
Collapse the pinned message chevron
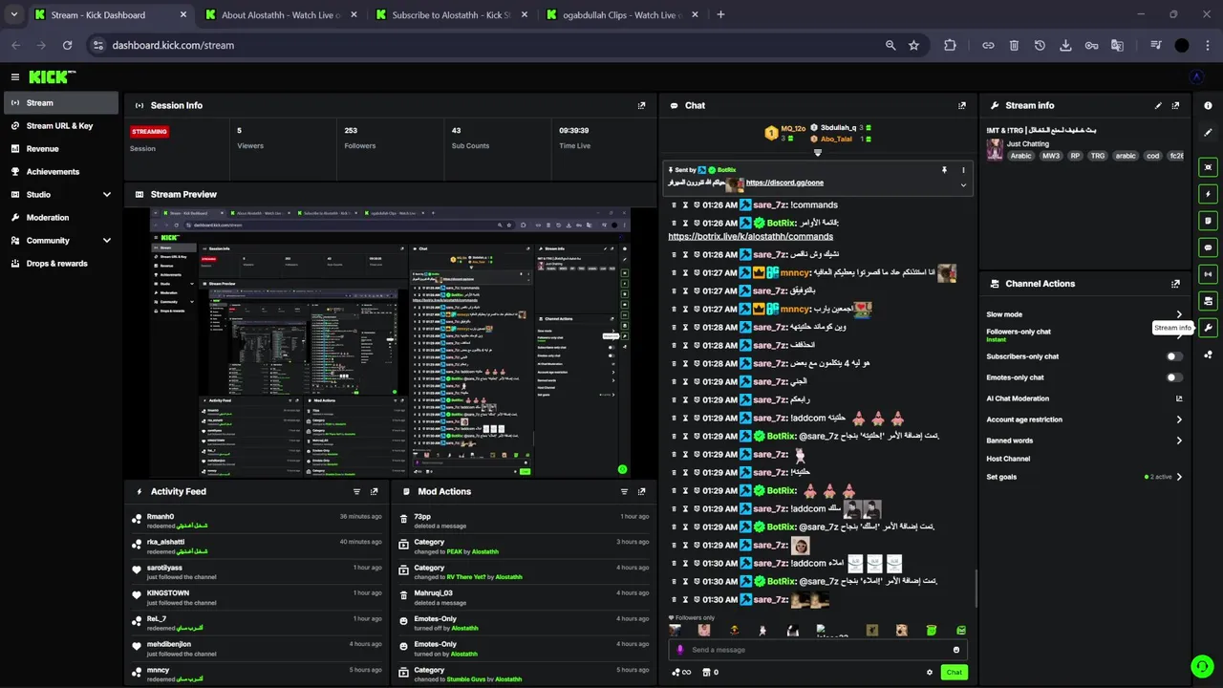coord(963,184)
